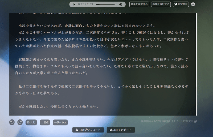Insert dash with ―ダッシュ button
Screen dimensions: 213x137
(60, 122)
